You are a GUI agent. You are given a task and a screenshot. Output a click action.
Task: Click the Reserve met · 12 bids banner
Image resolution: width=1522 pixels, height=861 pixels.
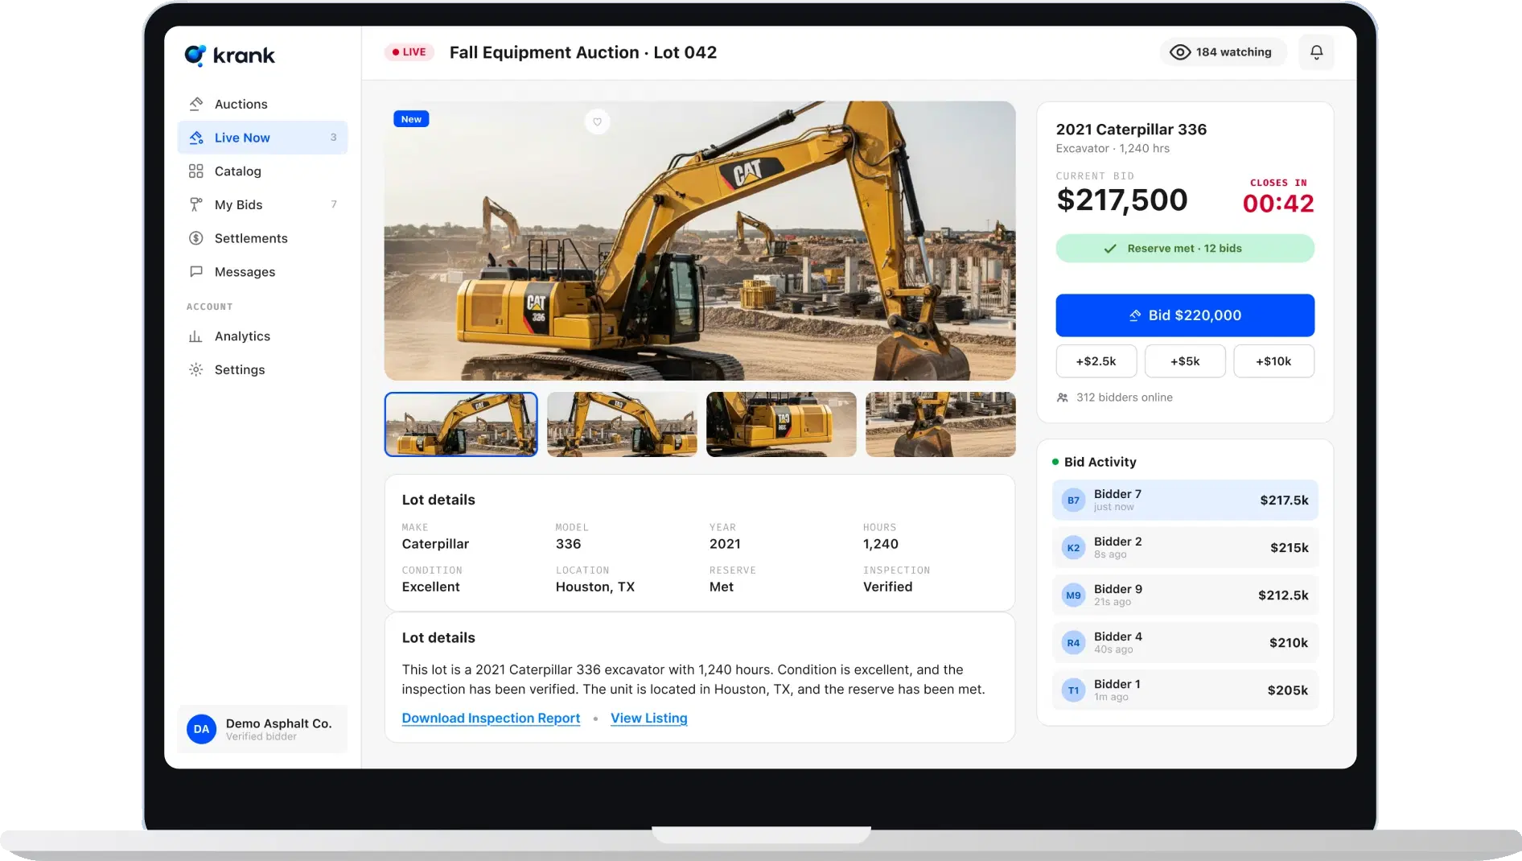[x=1185, y=249]
